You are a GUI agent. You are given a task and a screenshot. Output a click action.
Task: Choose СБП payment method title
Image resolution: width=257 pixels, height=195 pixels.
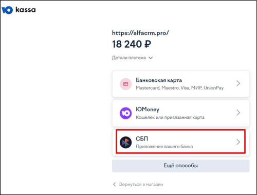click(142, 138)
